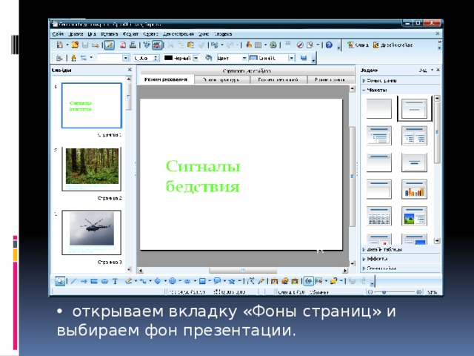Click the Hyperlink globe icon

pyautogui.click(x=273, y=45)
